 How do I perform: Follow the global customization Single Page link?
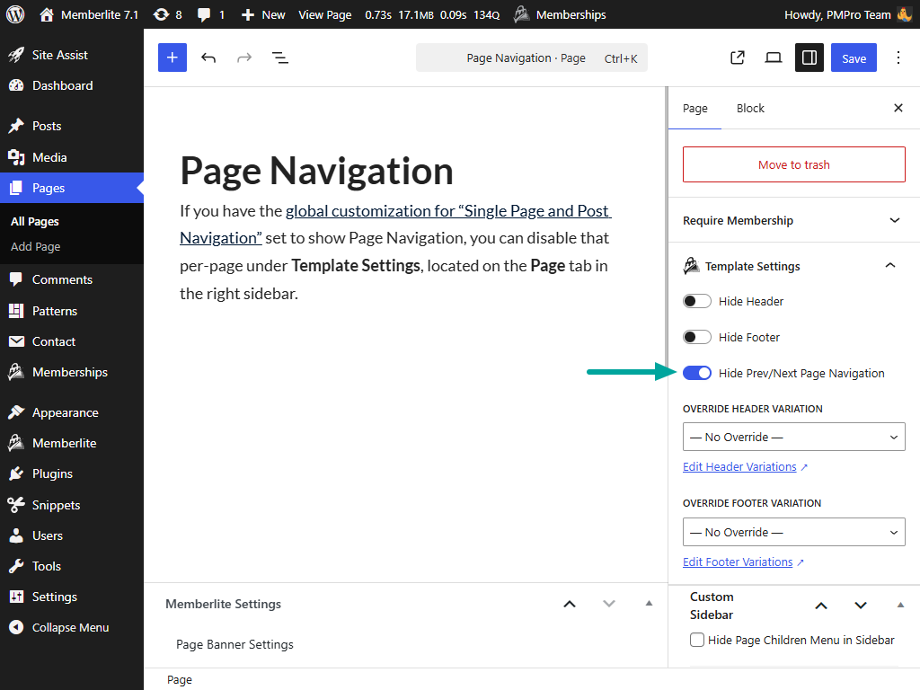(395, 225)
